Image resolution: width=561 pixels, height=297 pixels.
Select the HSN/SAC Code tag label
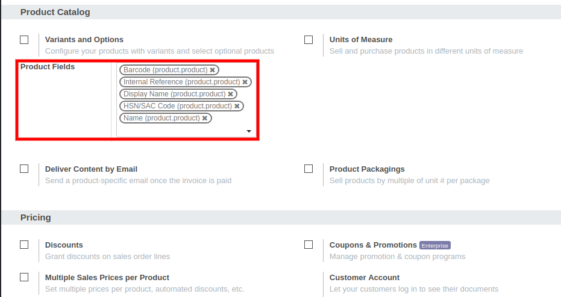tap(177, 106)
